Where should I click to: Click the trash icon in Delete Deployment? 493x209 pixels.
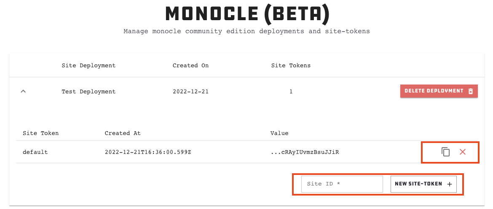(471, 91)
